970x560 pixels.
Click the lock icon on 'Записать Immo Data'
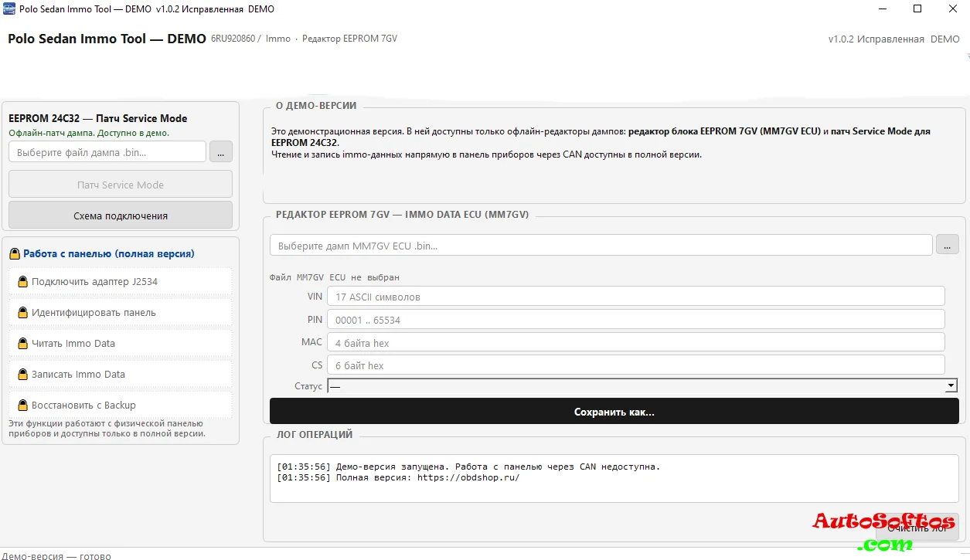[x=22, y=375]
